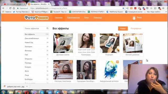
Task: Close the YouTube Копирайтинг browser tab
Action: (25, 4)
